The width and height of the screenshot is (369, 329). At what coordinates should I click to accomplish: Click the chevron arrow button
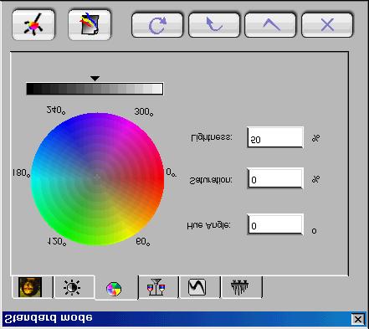tap(270, 25)
